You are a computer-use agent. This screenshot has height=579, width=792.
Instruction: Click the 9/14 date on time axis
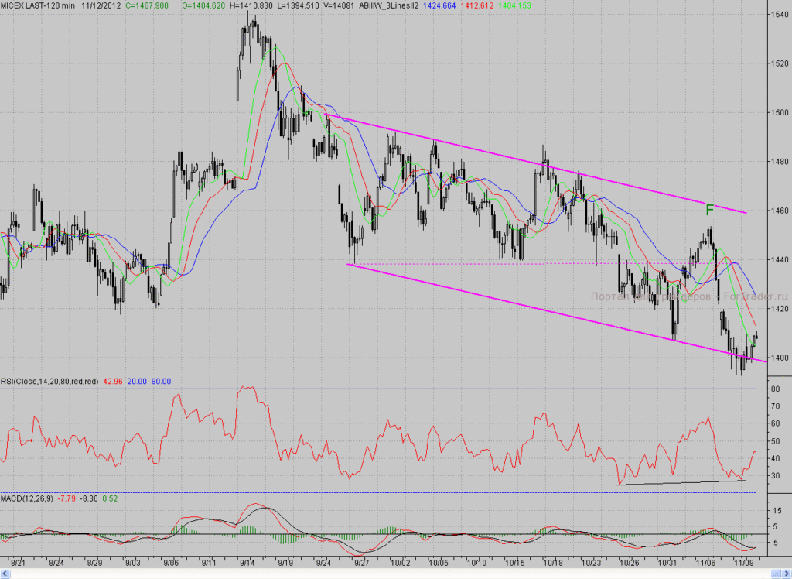[x=247, y=562]
